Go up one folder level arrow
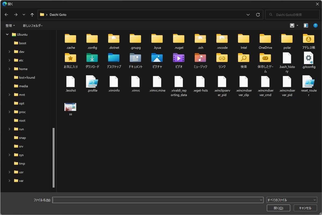This screenshot has height=215, width=322. pyautogui.click(x=32, y=15)
